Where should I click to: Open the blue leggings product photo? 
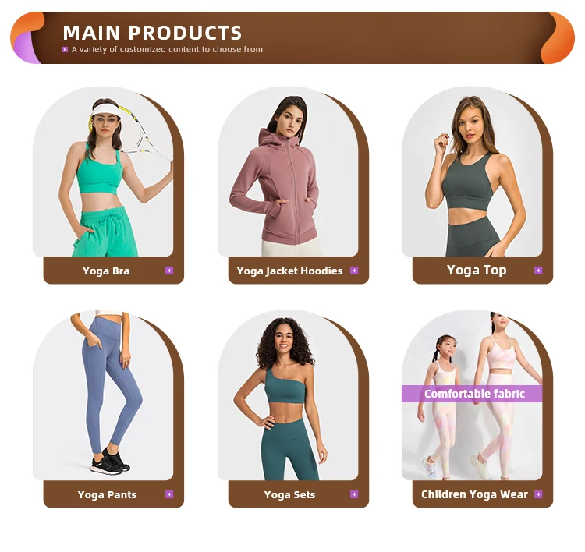(x=103, y=395)
